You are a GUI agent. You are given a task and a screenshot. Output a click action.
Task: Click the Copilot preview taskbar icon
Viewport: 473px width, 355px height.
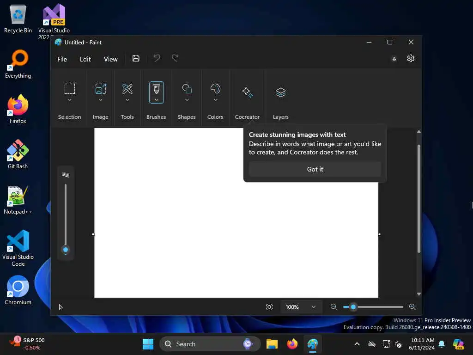(458, 344)
